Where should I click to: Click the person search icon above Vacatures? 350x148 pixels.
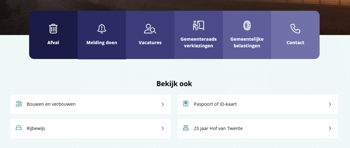click(150, 29)
